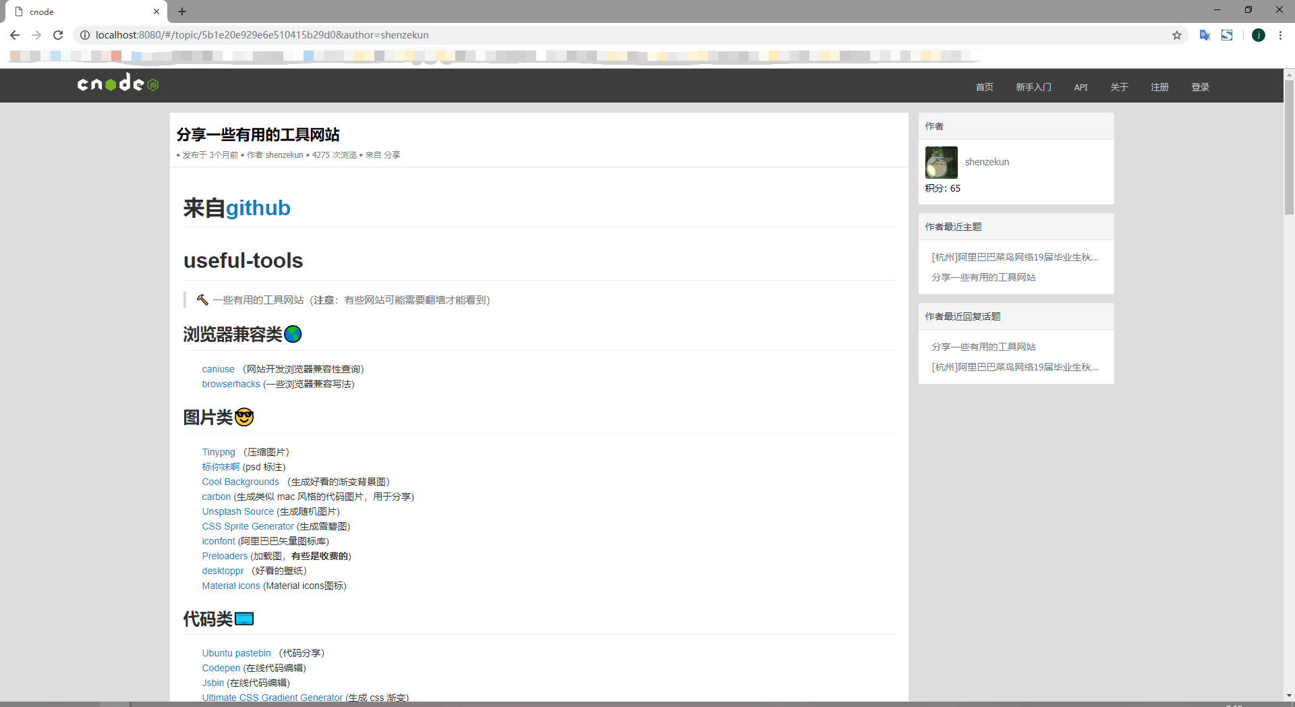
Task: Reload the page
Action: (x=58, y=35)
